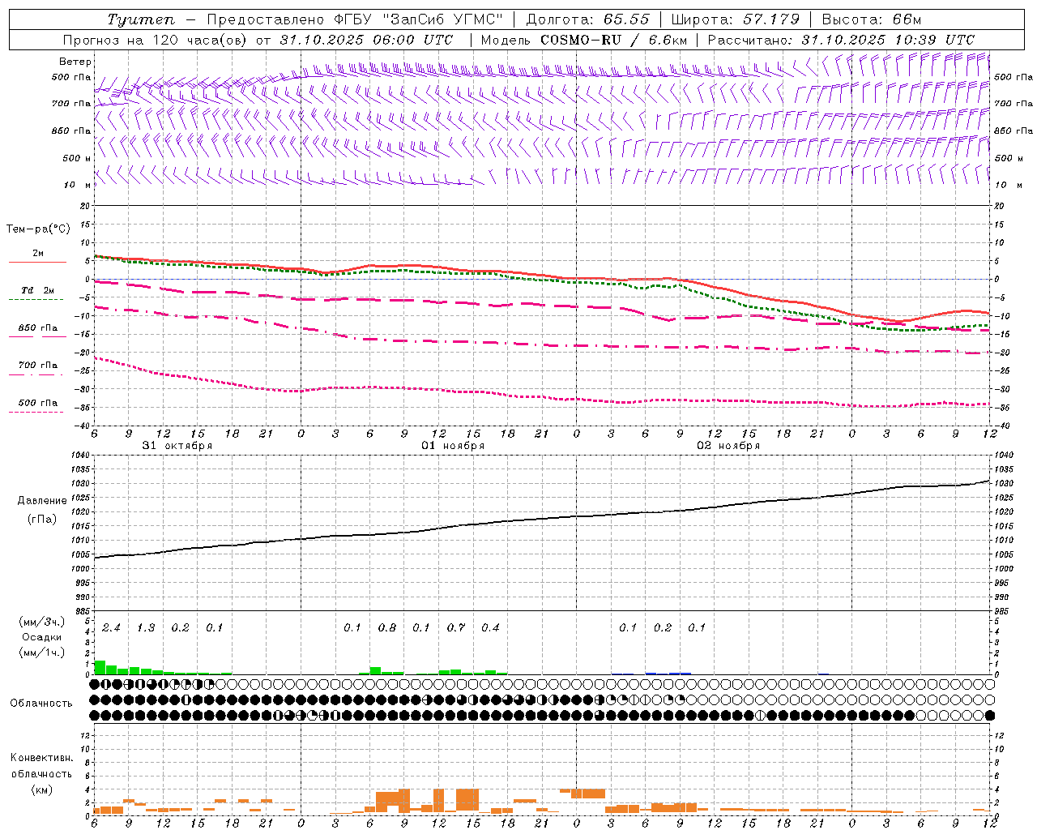Click "Прогноз на 120 часа(ов)" forecast text

156,40
